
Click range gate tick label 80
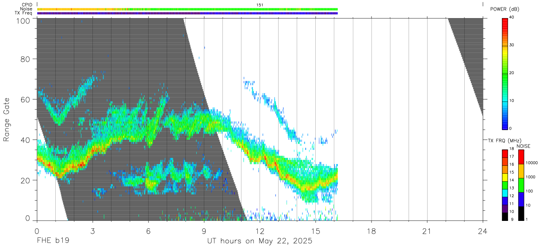click(x=25, y=59)
